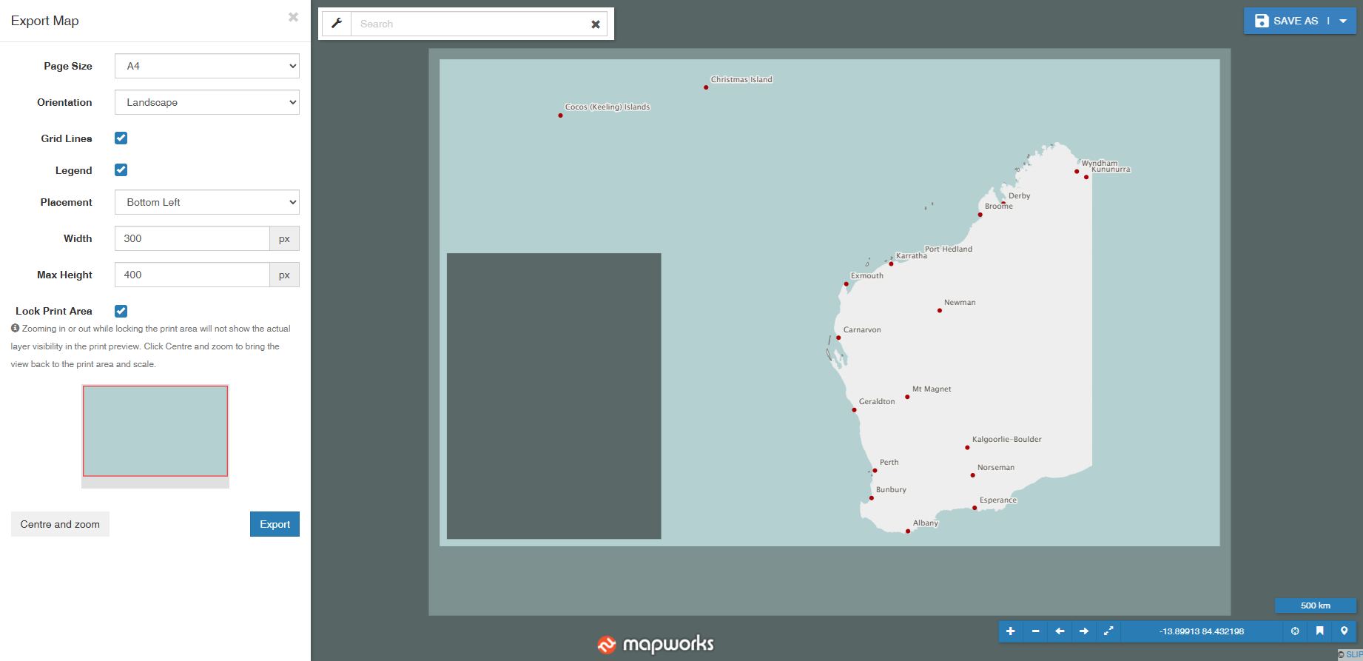The width and height of the screenshot is (1363, 661).
Task: Go to previous map extent arrow
Action: click(x=1060, y=631)
